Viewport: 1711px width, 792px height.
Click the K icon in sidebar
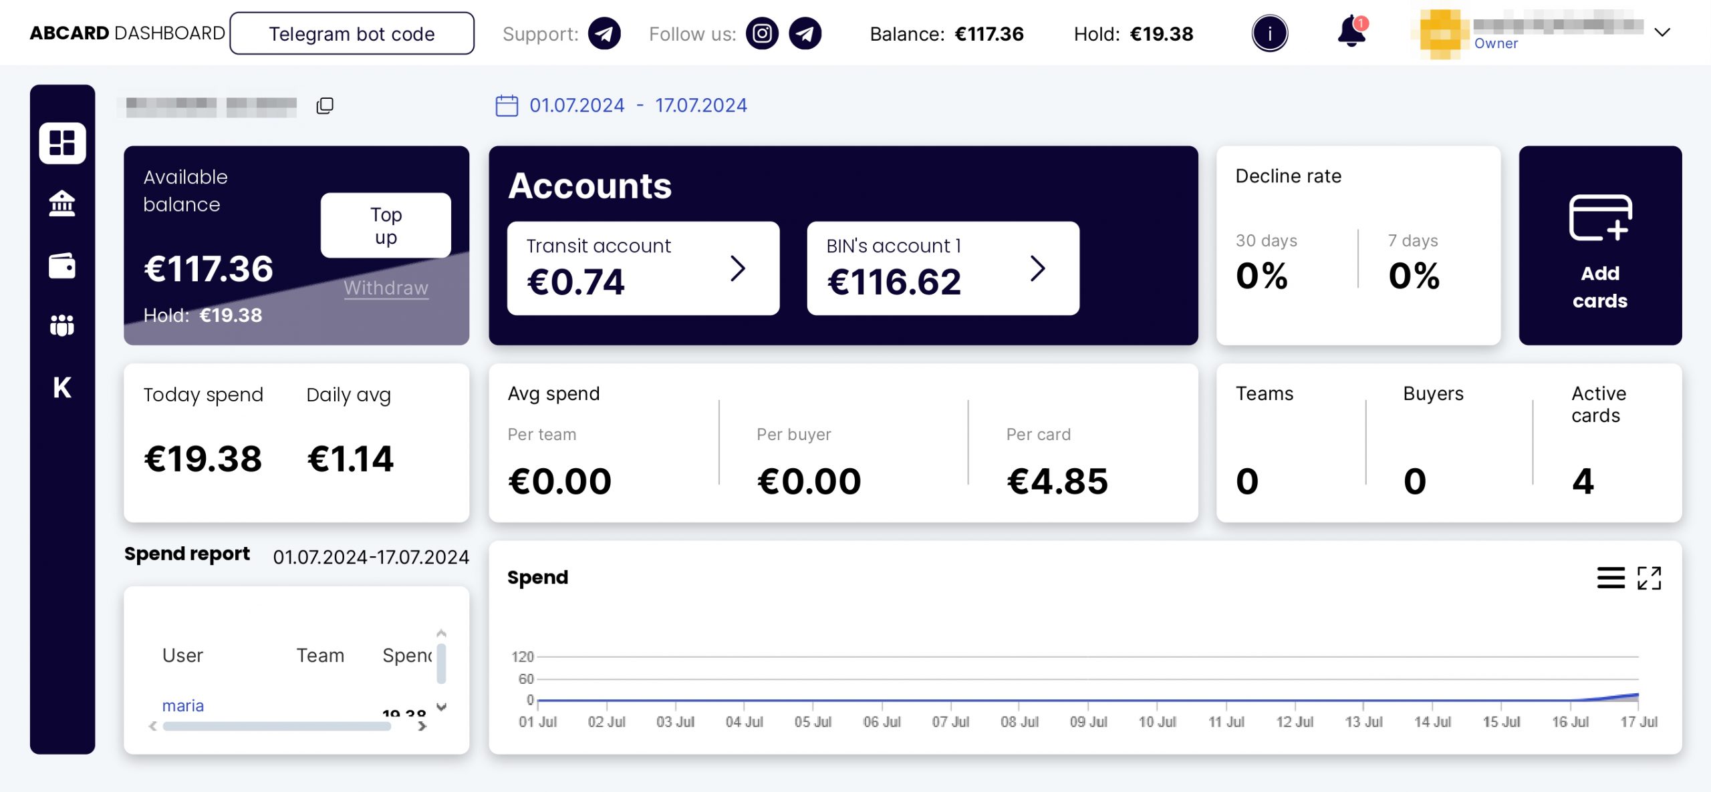click(62, 387)
